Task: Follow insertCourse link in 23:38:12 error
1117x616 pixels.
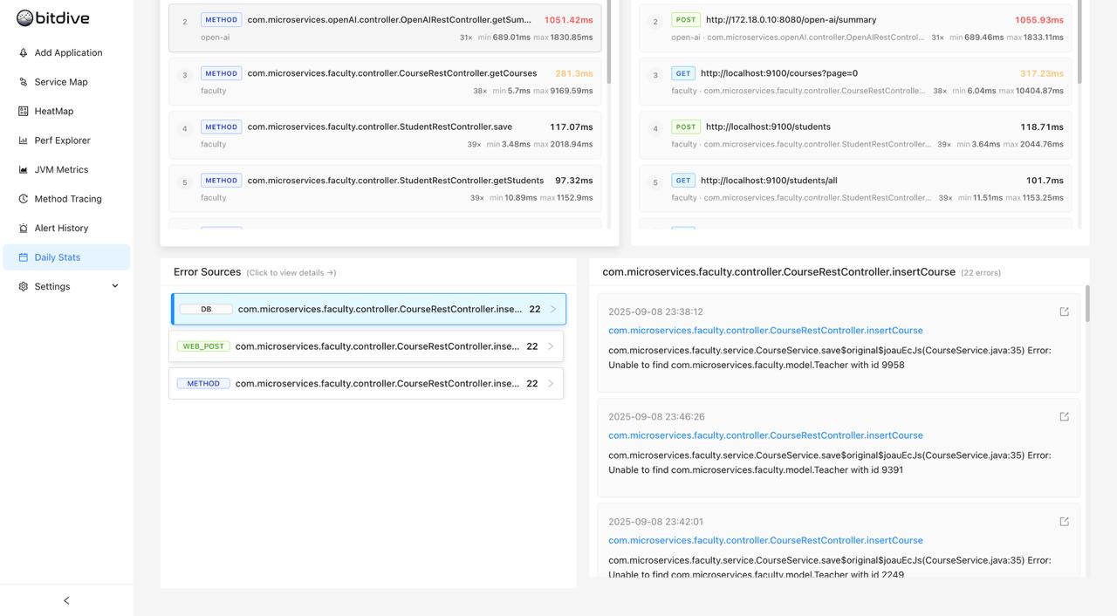Action: [x=765, y=331]
